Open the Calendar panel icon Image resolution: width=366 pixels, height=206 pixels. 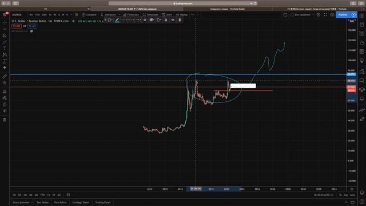pos(362,51)
